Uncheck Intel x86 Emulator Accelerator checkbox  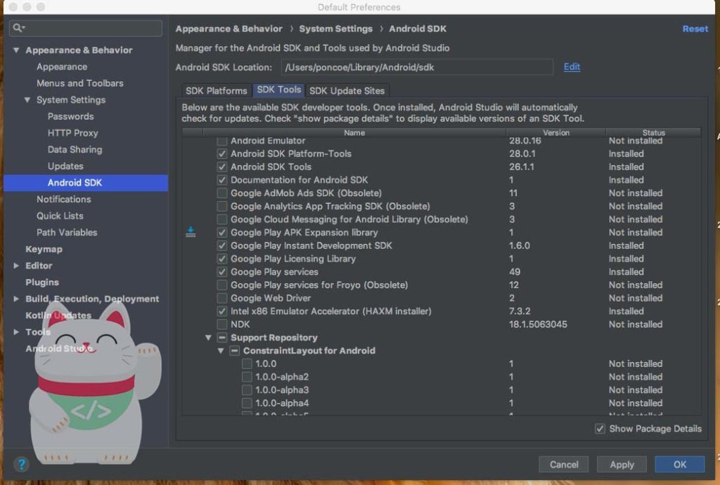(x=222, y=311)
